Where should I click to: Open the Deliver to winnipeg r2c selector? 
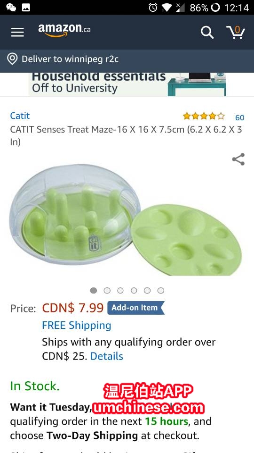coord(127,59)
